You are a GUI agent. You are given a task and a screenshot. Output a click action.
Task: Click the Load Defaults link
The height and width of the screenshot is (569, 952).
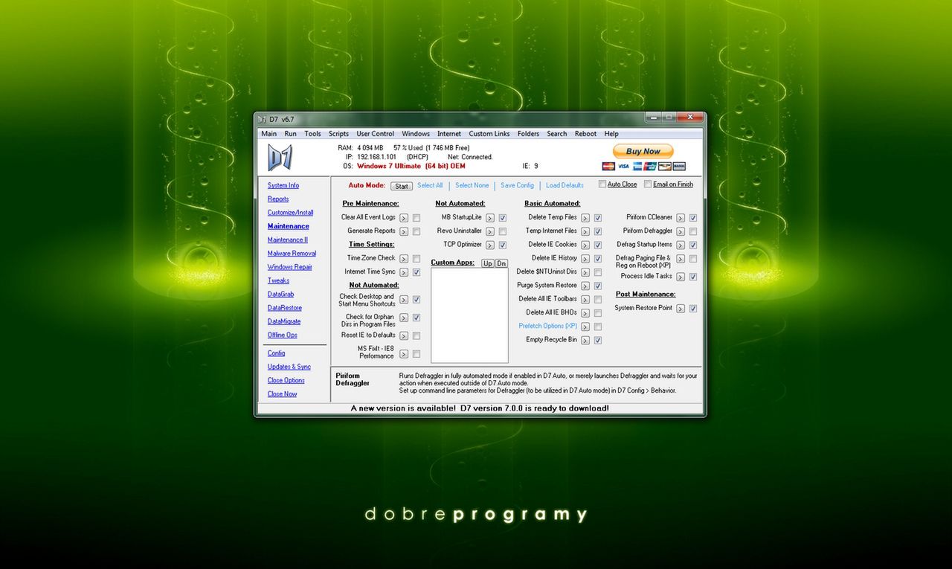[565, 185]
